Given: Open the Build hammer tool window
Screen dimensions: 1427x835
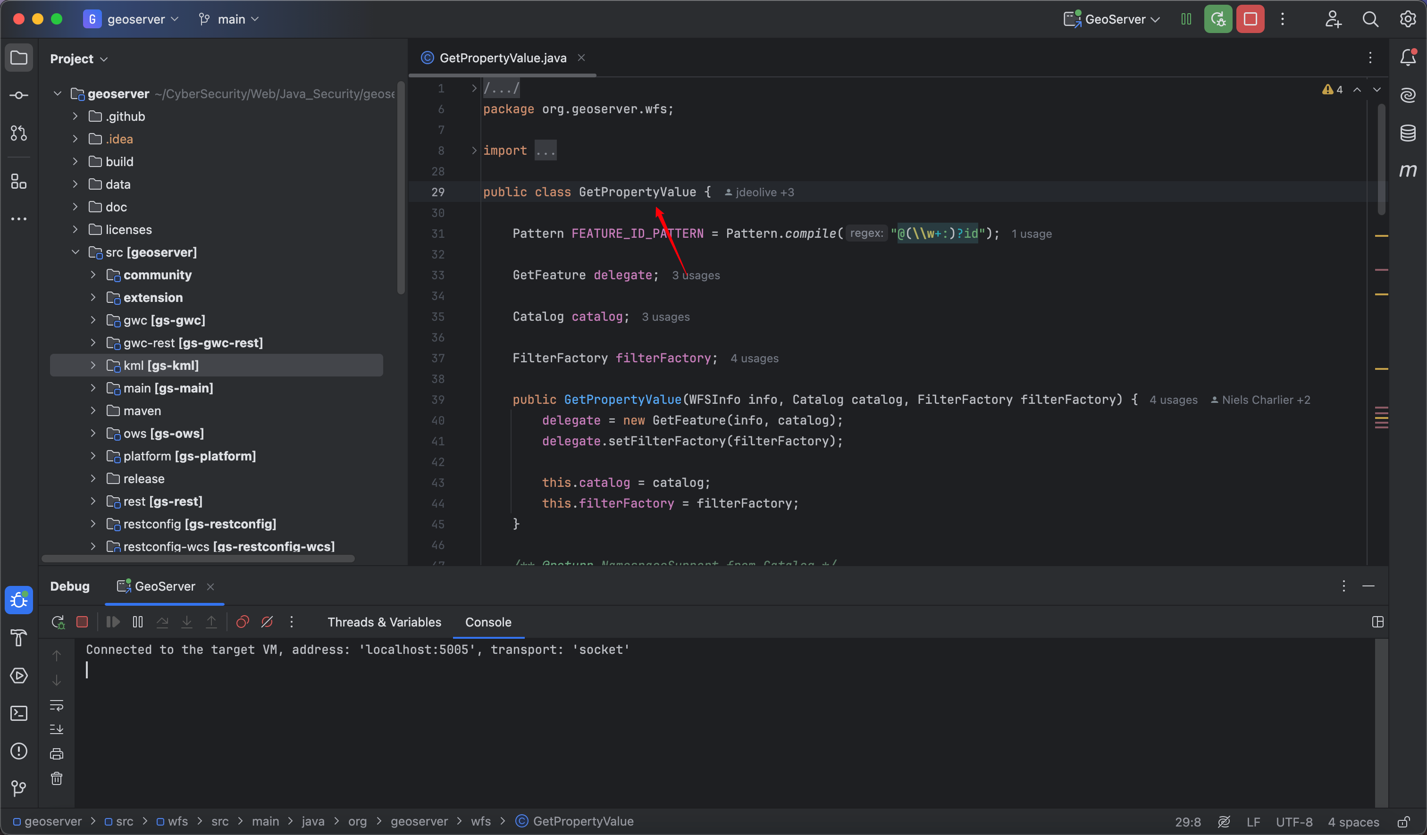Looking at the screenshot, I should pyautogui.click(x=19, y=638).
